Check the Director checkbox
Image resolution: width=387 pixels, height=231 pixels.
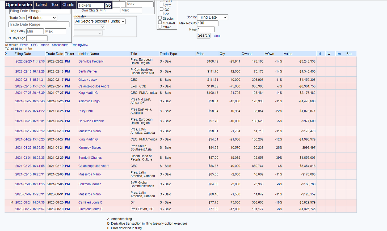tap(160, 18)
